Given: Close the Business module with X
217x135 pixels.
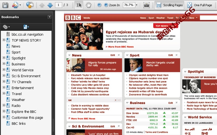Looking at the screenshot, I should tap(176, 103).
